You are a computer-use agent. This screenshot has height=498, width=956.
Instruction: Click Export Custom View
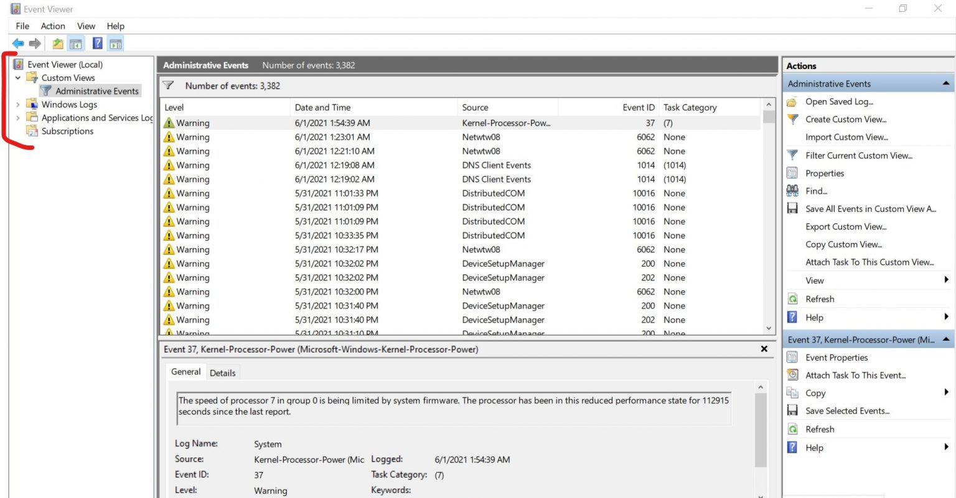846,226
